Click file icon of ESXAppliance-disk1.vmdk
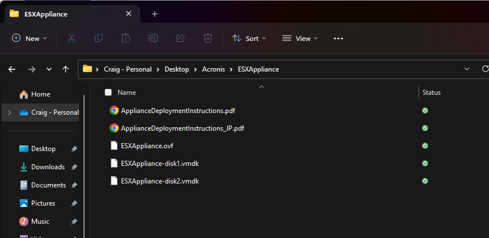The width and height of the screenshot is (489, 238). tap(114, 163)
